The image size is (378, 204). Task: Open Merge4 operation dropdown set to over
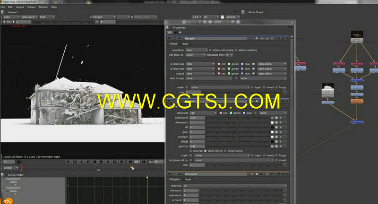point(197,50)
